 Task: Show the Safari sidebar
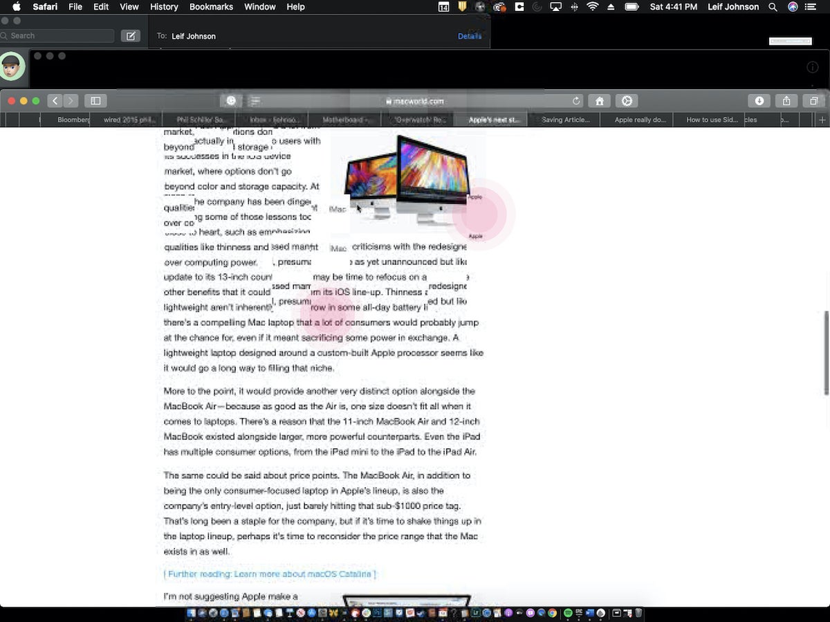95,101
